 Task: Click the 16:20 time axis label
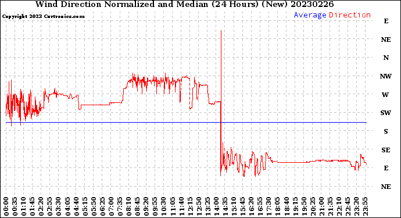click(252, 206)
